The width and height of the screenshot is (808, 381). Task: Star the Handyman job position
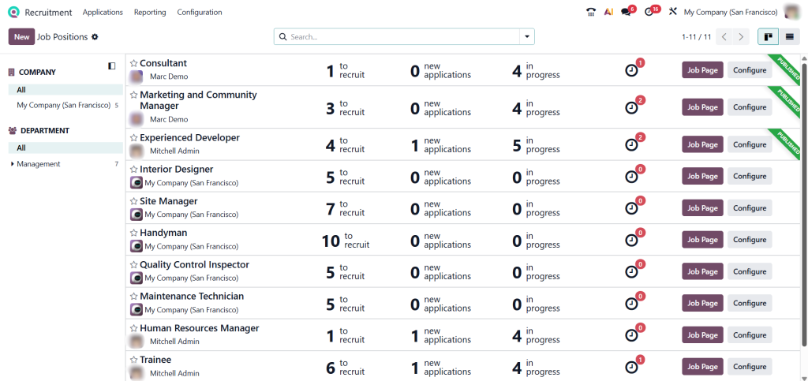(x=134, y=233)
